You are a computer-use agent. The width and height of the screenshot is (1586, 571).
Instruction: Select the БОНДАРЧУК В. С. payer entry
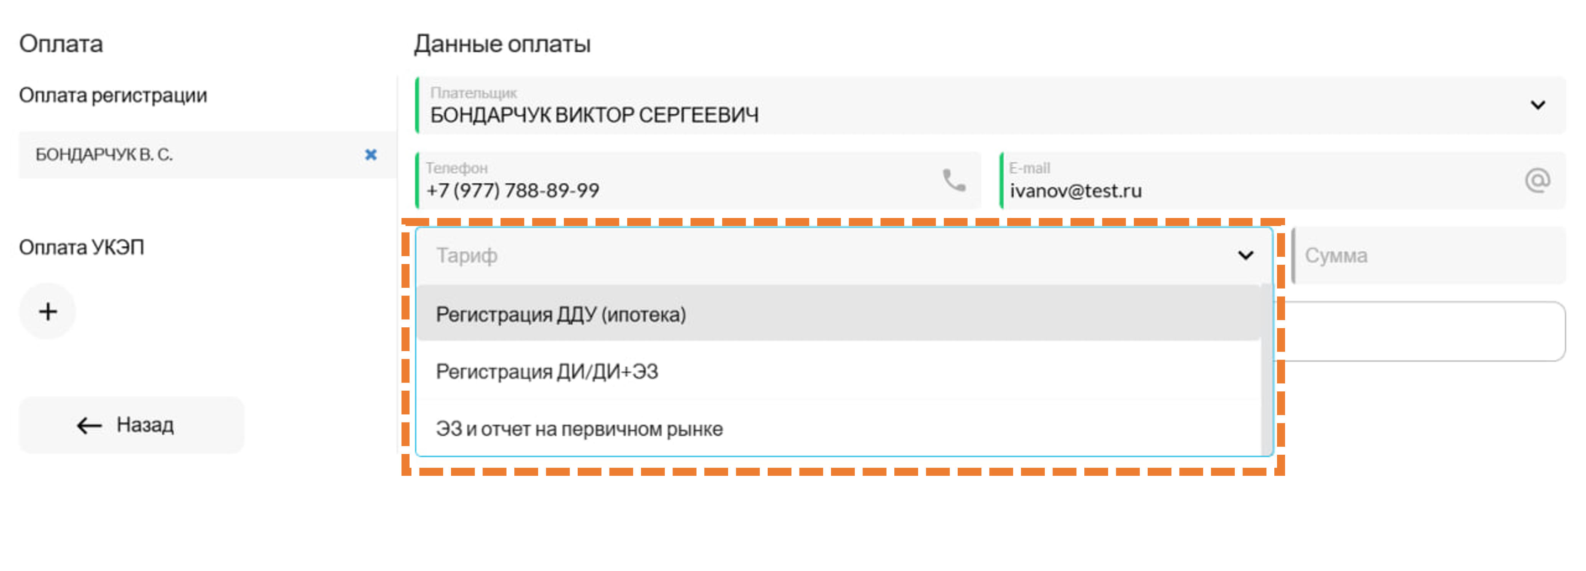click(x=185, y=154)
